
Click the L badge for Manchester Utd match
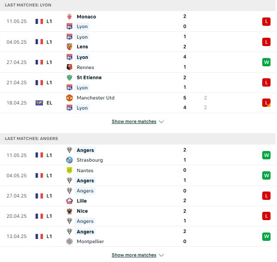[x=266, y=103]
